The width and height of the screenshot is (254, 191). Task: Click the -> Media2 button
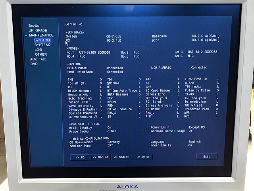tap(121, 157)
